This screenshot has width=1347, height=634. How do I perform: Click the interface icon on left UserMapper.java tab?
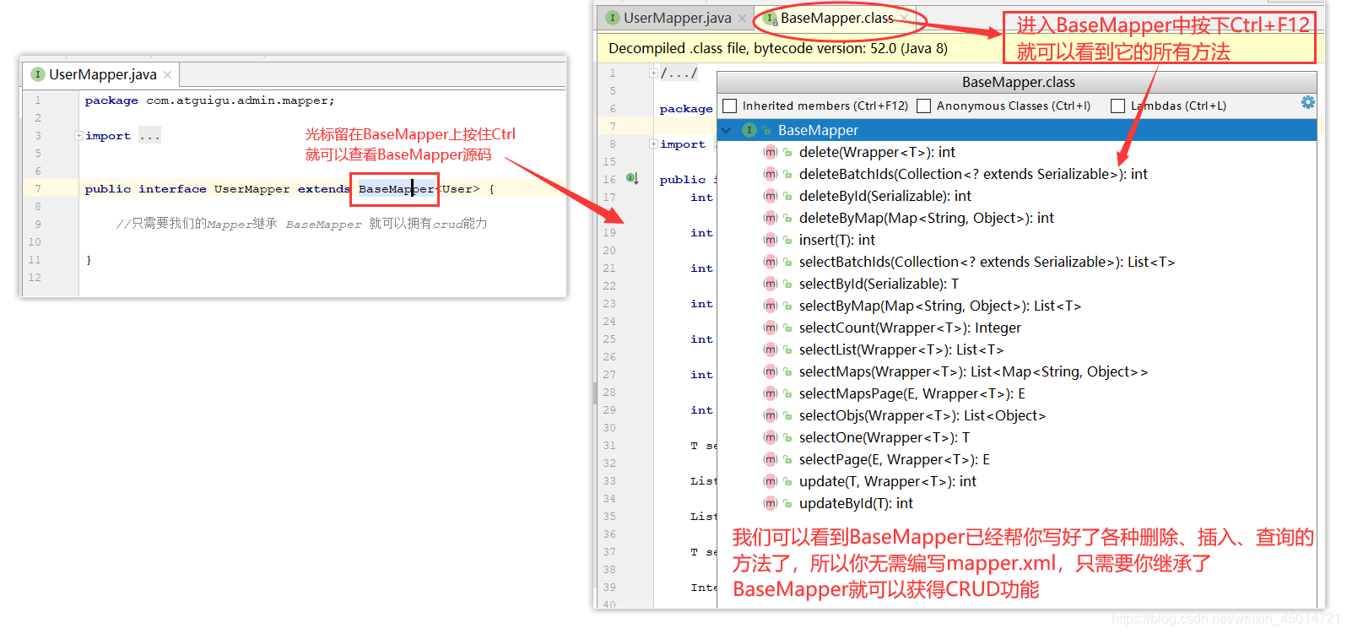[37, 74]
